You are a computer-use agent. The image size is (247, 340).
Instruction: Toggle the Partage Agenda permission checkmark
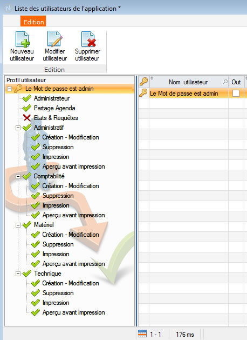[x=27, y=108]
